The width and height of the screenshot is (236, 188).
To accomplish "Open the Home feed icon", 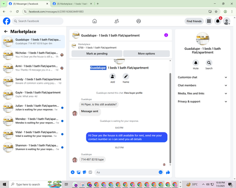I will pos(94,21).
